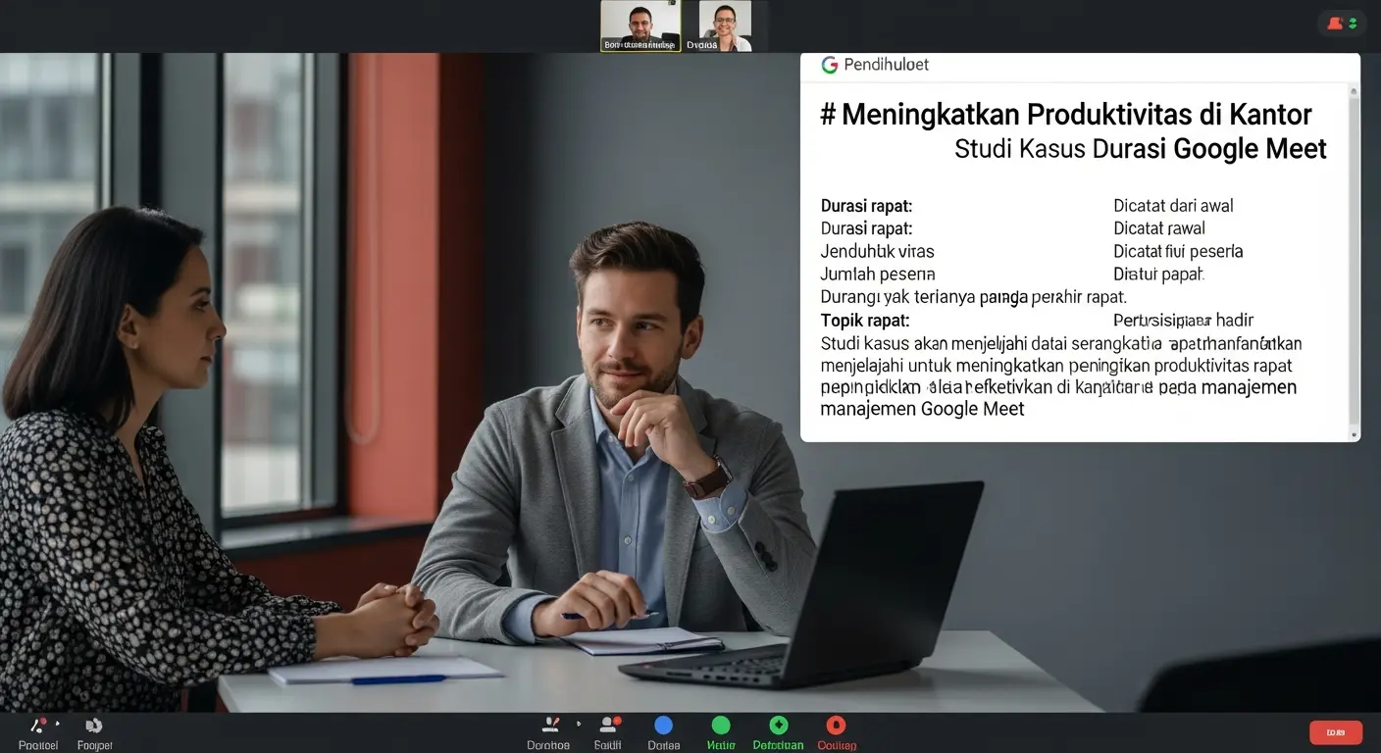Open the red bell notification icon top right
Image resolution: width=1381 pixels, height=753 pixels.
pos(1333,23)
